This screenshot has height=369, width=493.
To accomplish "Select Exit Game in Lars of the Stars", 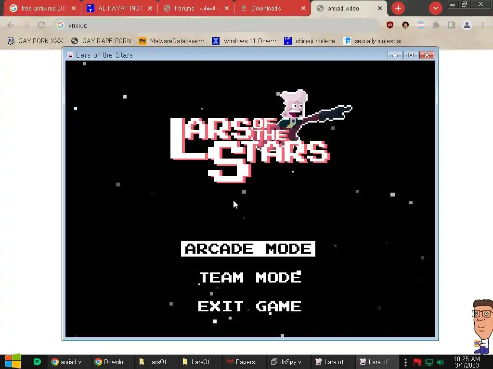I will pos(250,306).
